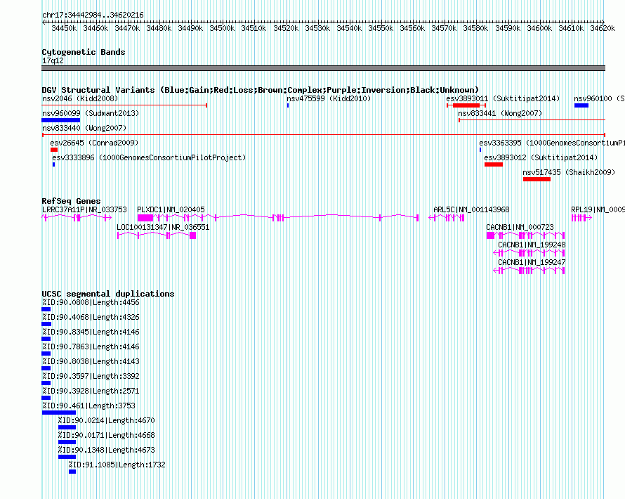
Task: Click the 34500k ruler tick label
Action: [x=222, y=28]
